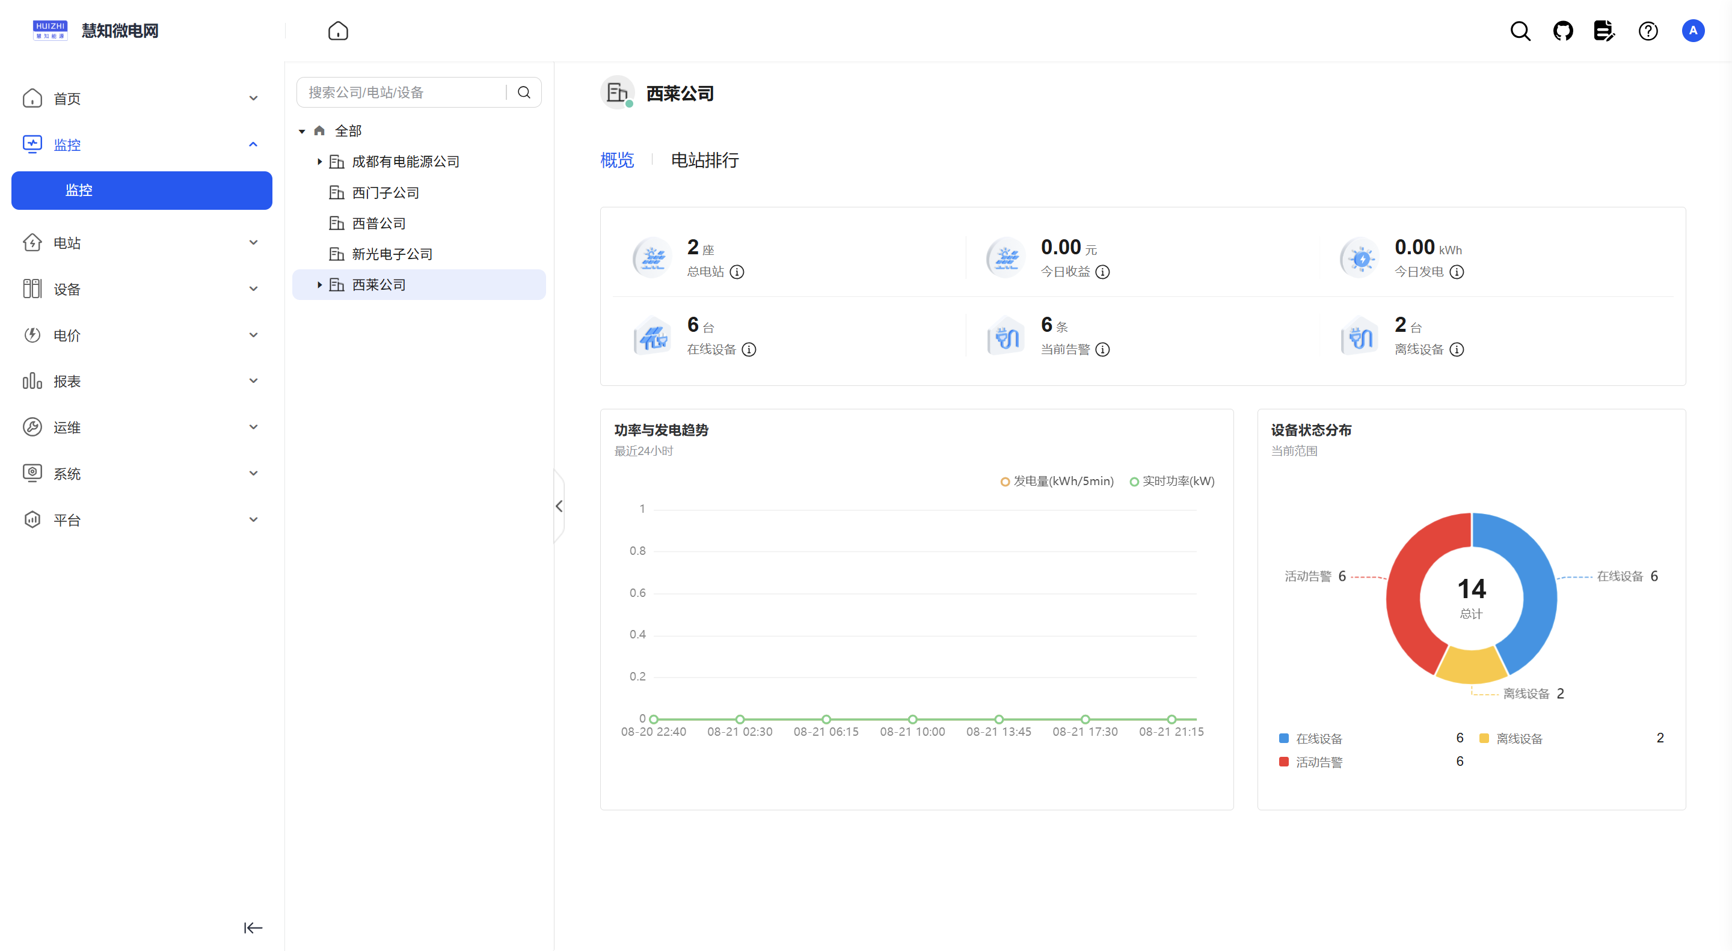Click info icon next to 今日收益
This screenshot has width=1732, height=951.
[1103, 272]
